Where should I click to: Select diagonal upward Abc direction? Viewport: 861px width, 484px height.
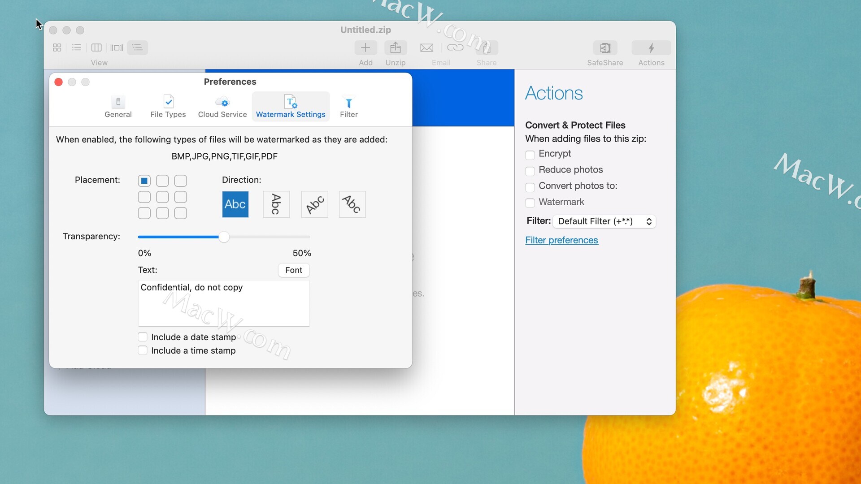[315, 204]
